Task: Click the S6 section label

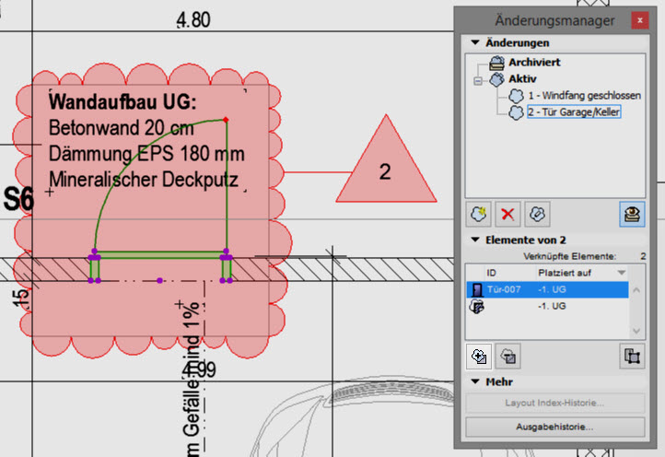Action: pos(17,199)
